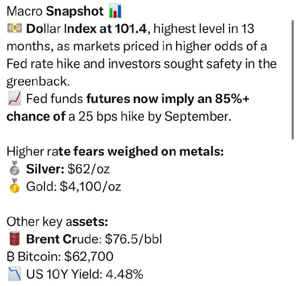Image resolution: width=296 pixels, height=286 pixels.
Task: Click the text 25 bps hike by September
Action: [155, 116]
